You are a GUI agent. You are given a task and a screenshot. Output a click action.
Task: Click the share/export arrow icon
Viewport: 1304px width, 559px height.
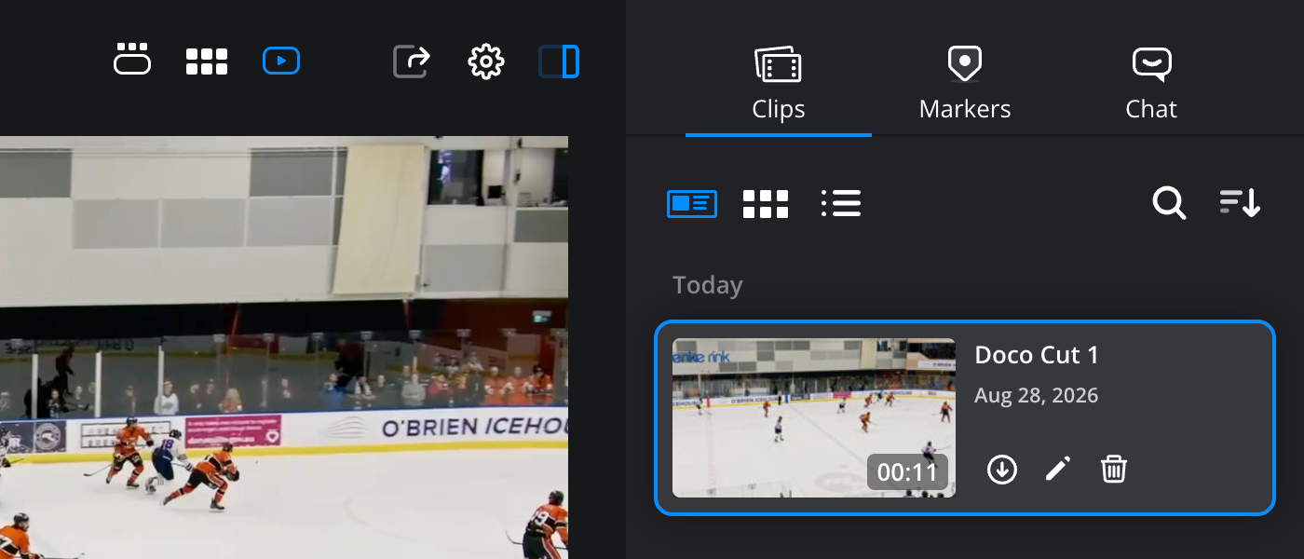coord(412,61)
